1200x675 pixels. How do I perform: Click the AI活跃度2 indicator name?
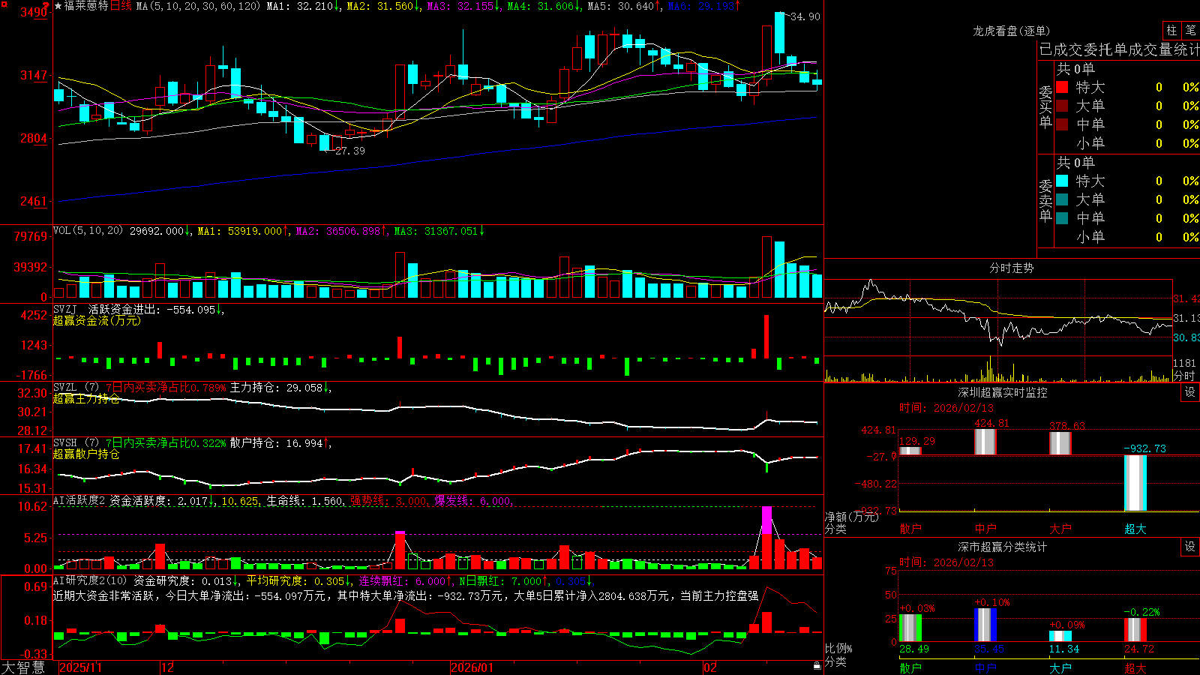click(79, 501)
